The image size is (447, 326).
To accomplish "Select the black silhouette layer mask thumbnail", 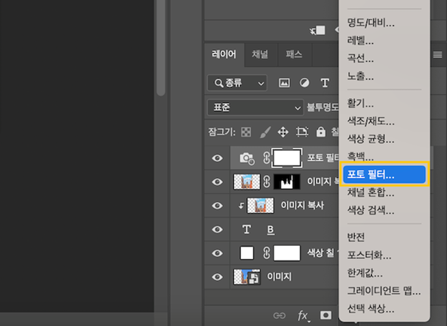I will coord(287,182).
